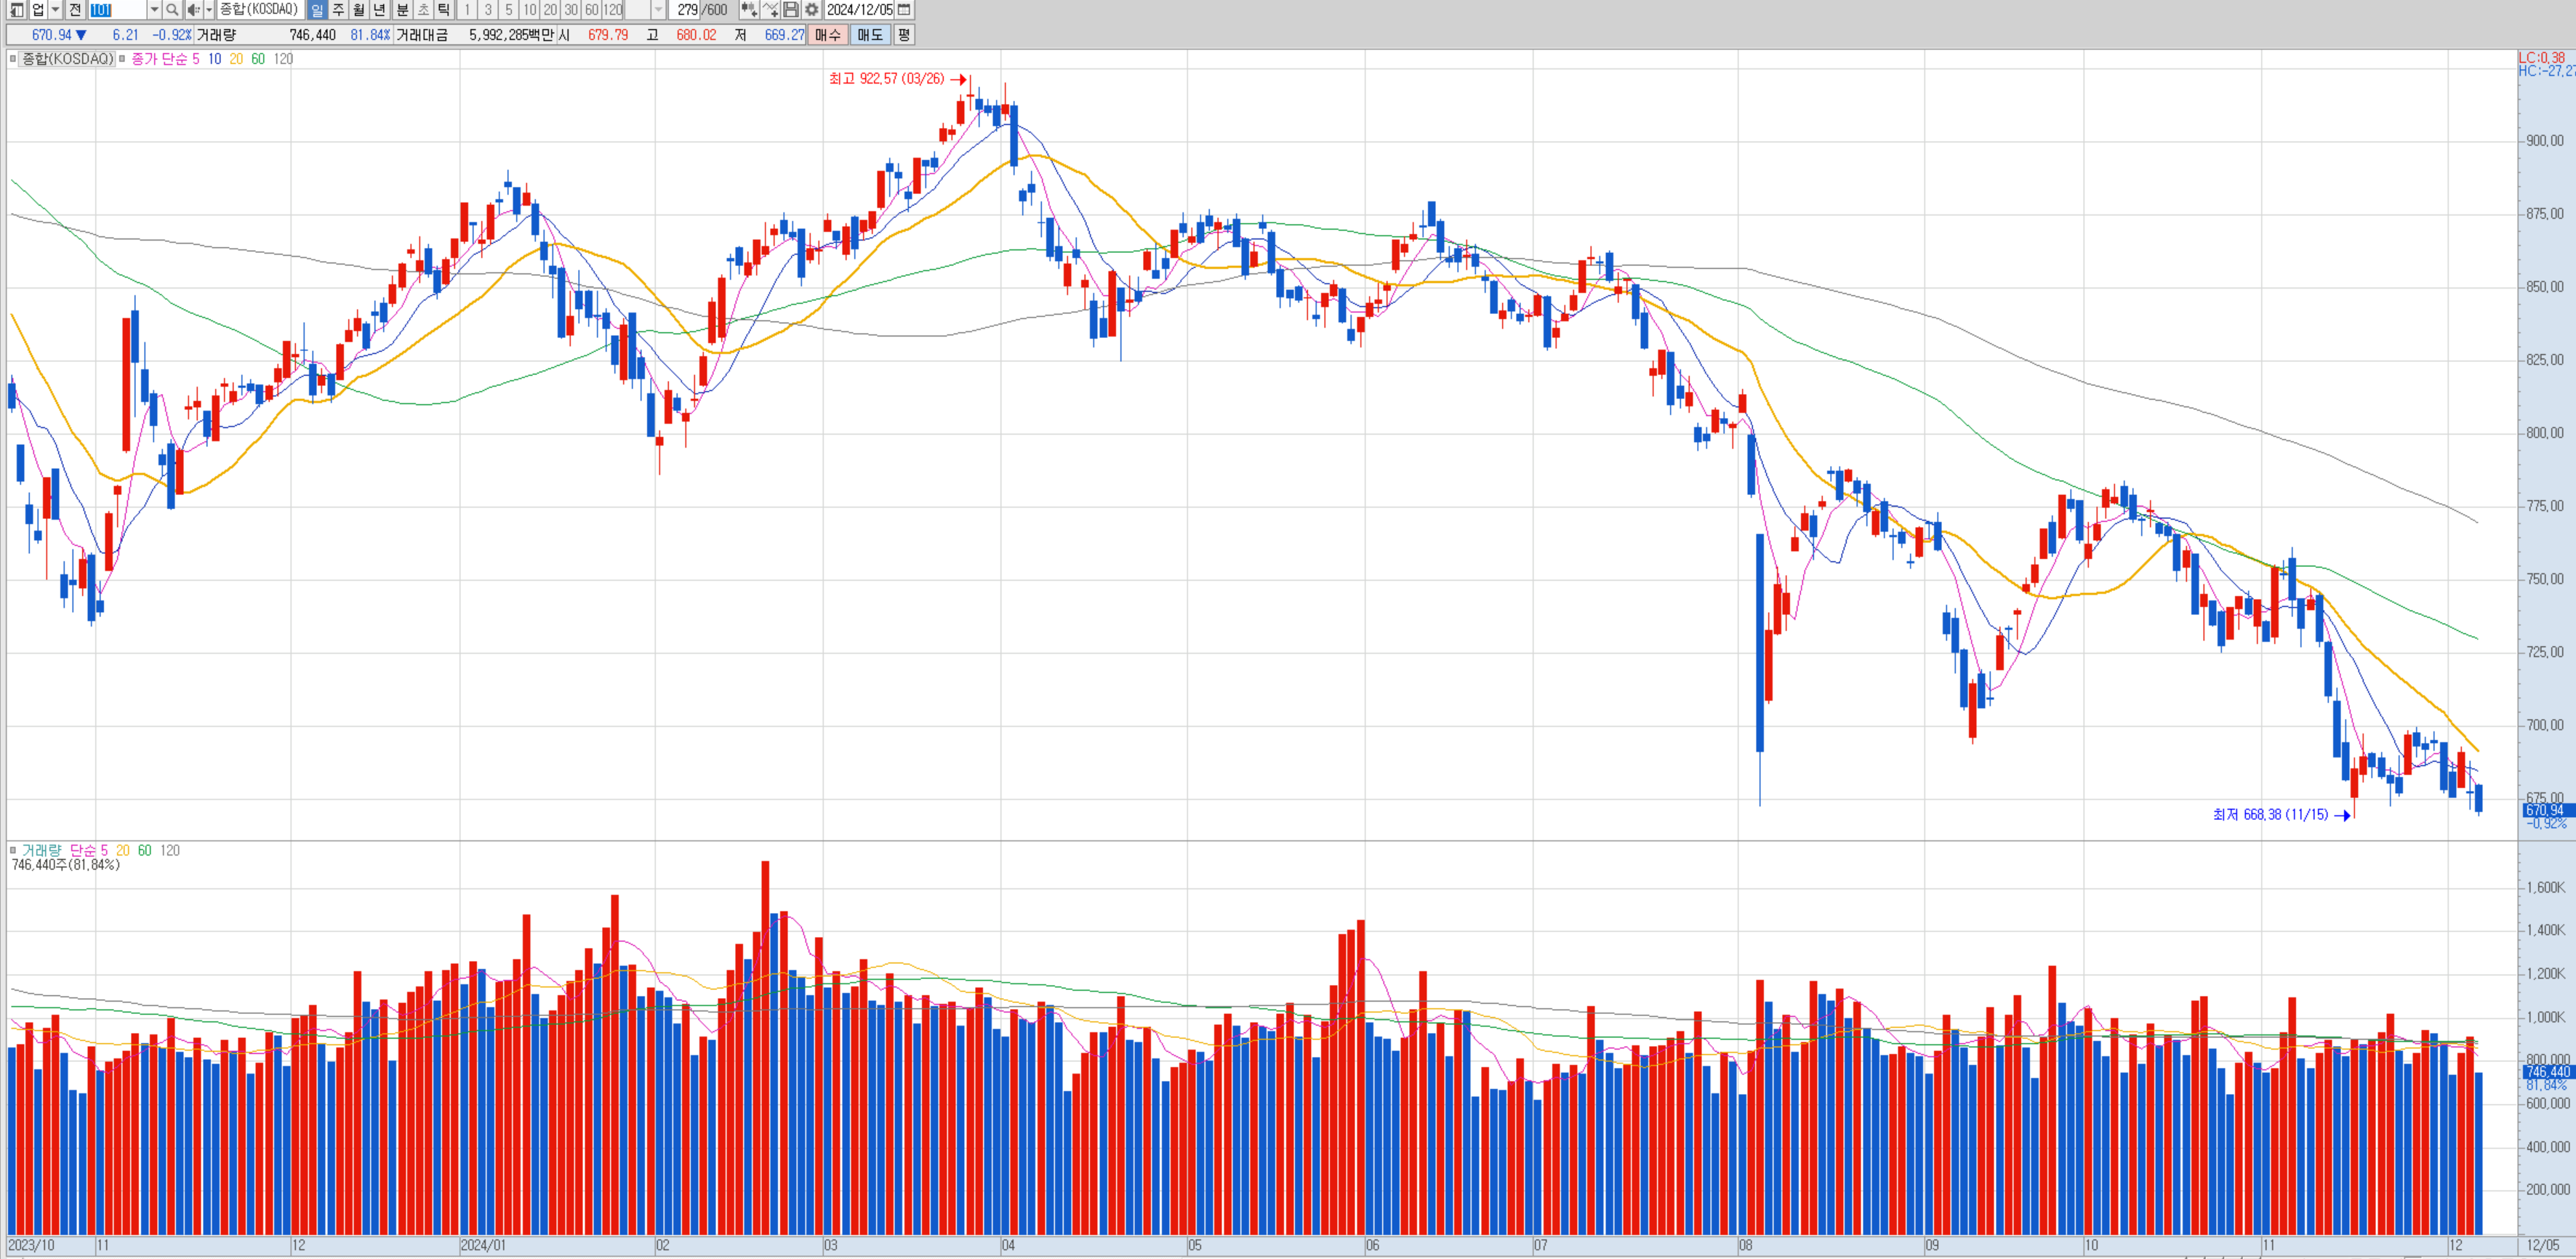Expand the 업 category dropdown arrow
Viewport: 2576px width, 1259px height.
(x=55, y=10)
